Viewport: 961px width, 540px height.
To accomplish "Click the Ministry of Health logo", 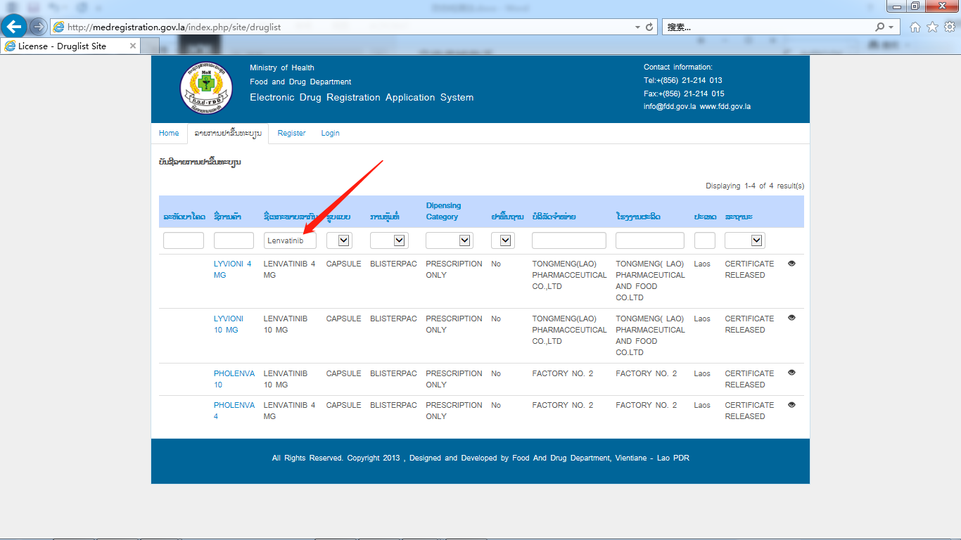I will point(205,89).
